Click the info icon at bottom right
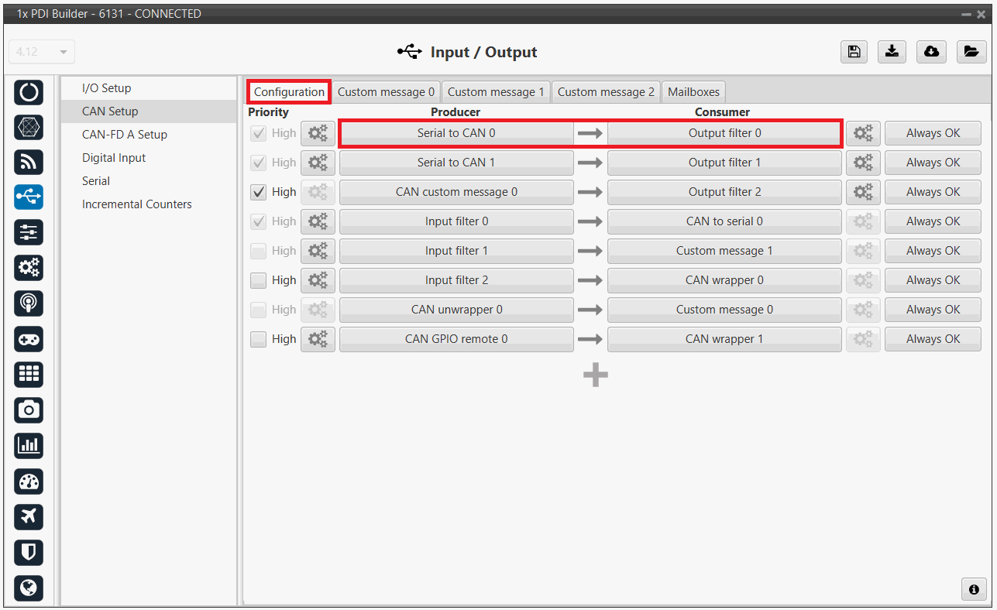Viewport: 997px width, 610px height. pyautogui.click(x=974, y=589)
